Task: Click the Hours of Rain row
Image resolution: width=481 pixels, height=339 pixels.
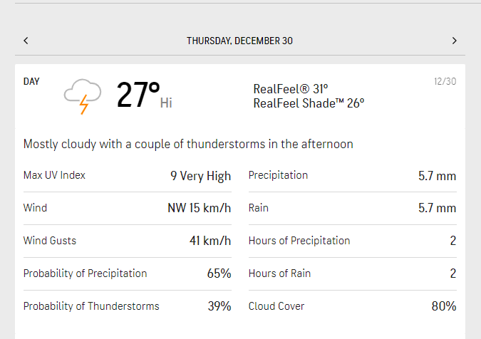Action: [352, 273]
